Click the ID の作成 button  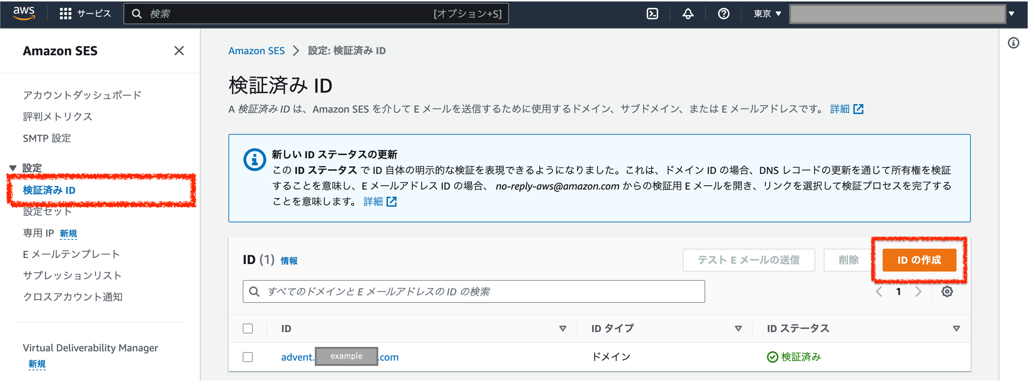[919, 260]
